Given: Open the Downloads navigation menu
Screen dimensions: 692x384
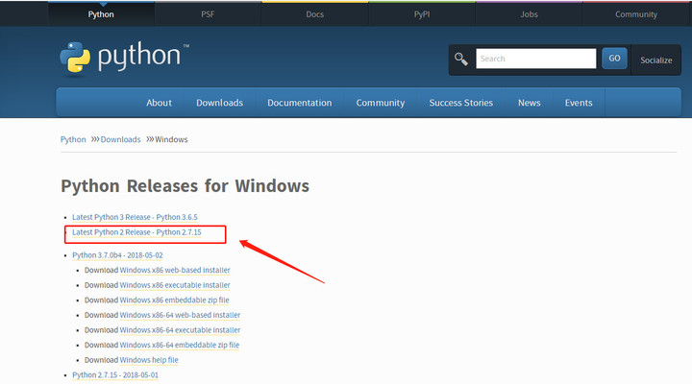Looking at the screenshot, I should (219, 103).
